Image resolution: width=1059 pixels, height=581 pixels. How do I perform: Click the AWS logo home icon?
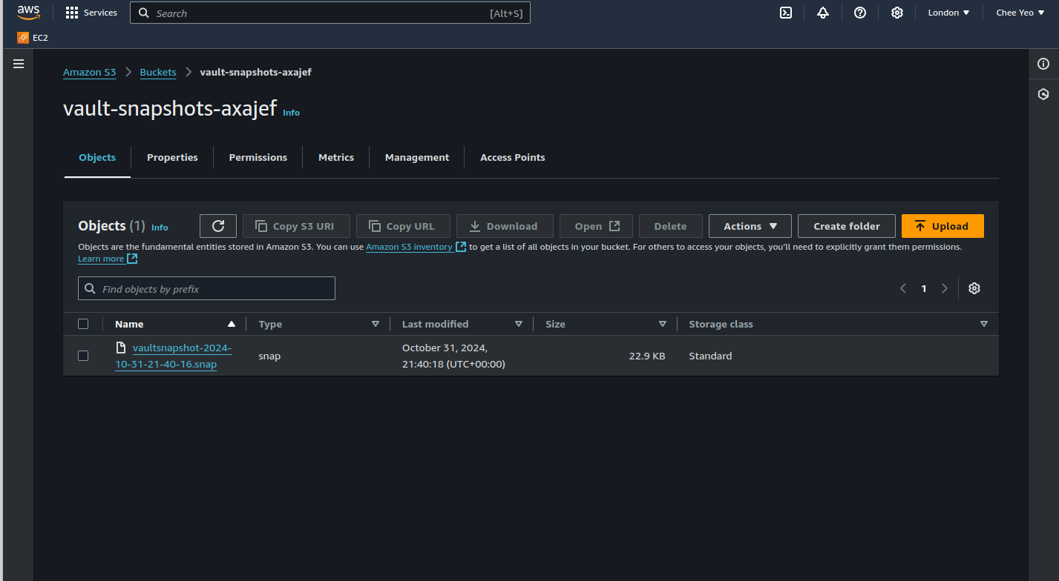[28, 13]
